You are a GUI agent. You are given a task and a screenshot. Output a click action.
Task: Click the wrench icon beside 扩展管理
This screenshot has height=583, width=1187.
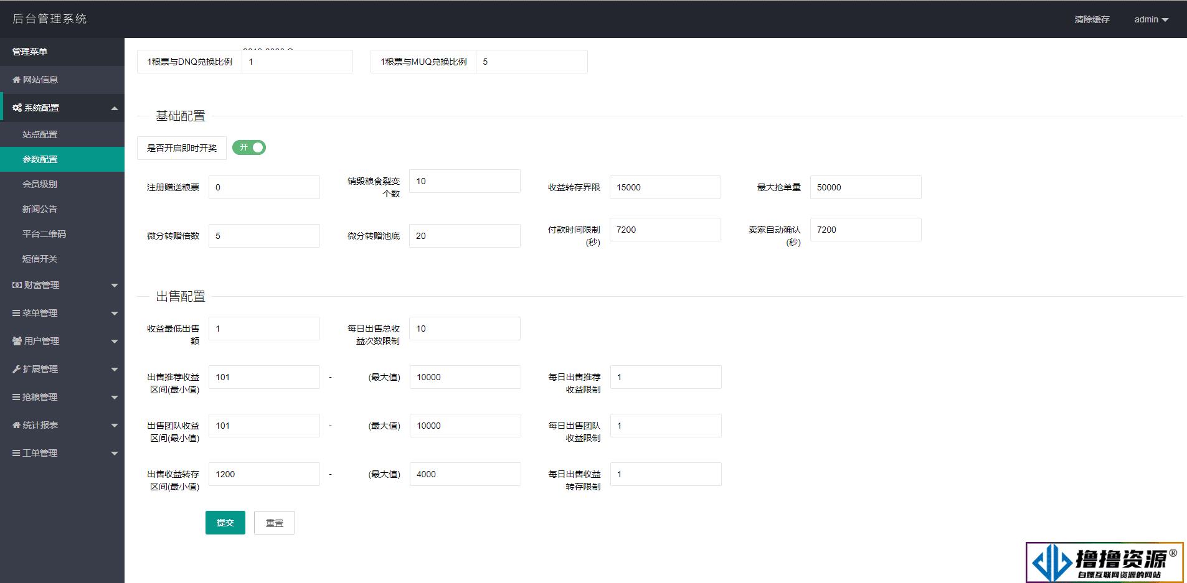click(17, 369)
